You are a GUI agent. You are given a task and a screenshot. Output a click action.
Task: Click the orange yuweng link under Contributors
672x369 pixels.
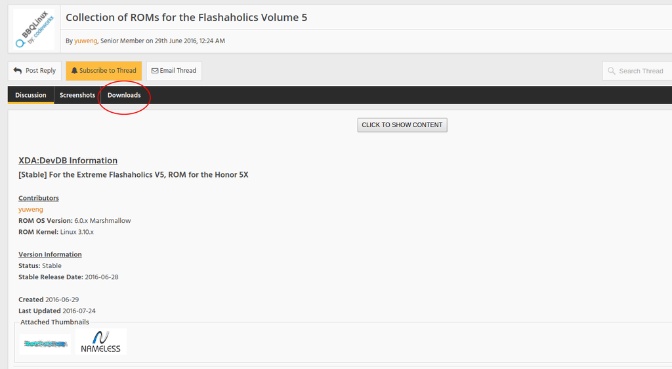pyautogui.click(x=31, y=210)
